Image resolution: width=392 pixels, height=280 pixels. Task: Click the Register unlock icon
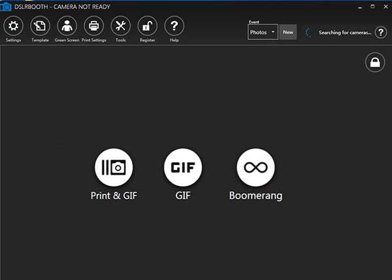[x=147, y=26]
